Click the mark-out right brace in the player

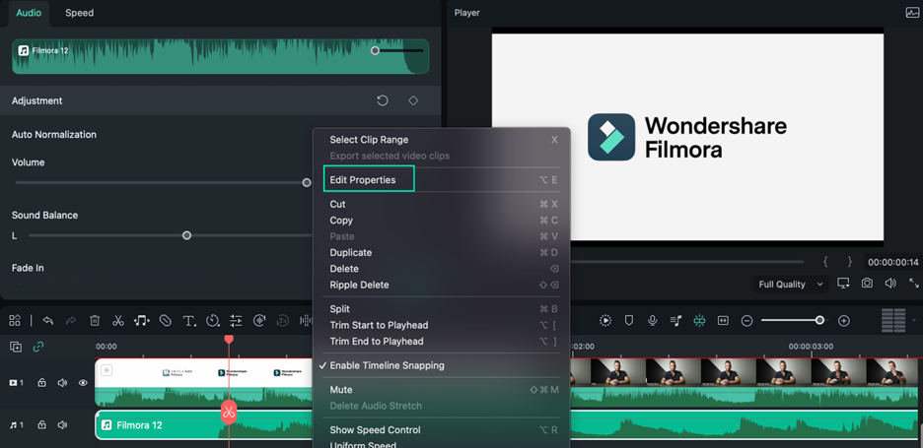point(849,262)
